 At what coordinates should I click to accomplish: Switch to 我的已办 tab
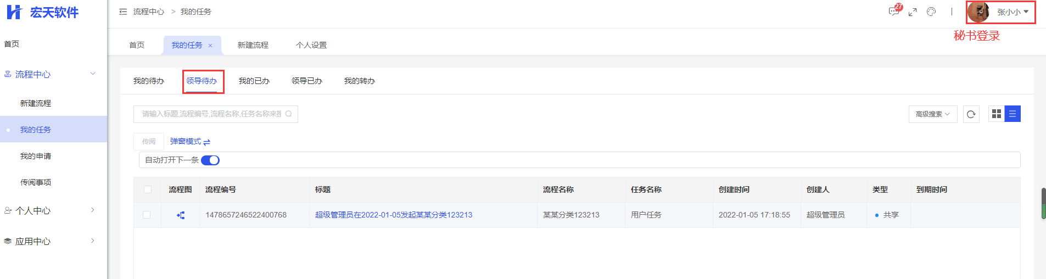pyautogui.click(x=254, y=81)
